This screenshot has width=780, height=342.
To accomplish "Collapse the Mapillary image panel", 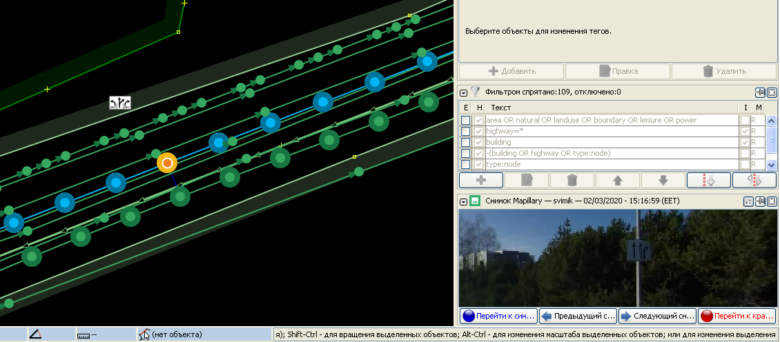I will (463, 201).
